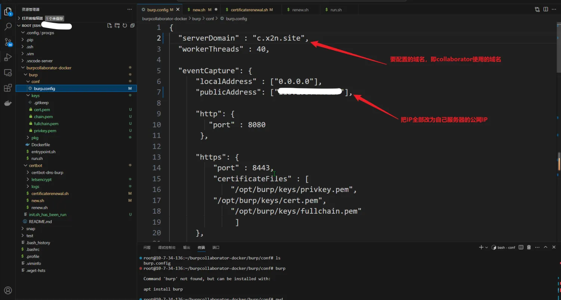Open Source Control view with 34 badge

pos(8,42)
